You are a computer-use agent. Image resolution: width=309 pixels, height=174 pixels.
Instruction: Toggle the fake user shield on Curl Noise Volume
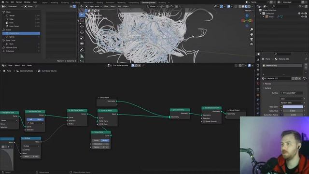click(x=133, y=65)
